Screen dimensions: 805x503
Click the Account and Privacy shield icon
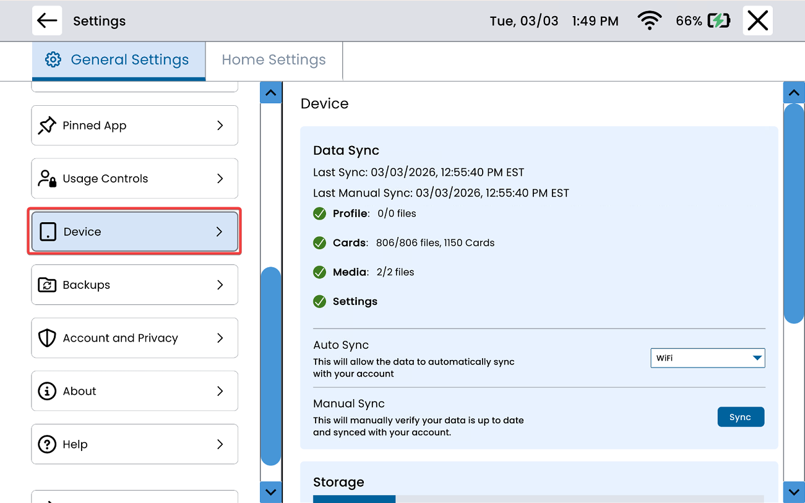click(47, 338)
